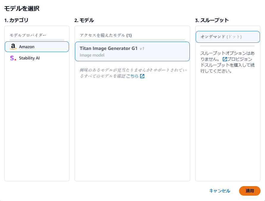Open the こちら supported models link
This screenshot has width=265, height=201.
[132, 76]
